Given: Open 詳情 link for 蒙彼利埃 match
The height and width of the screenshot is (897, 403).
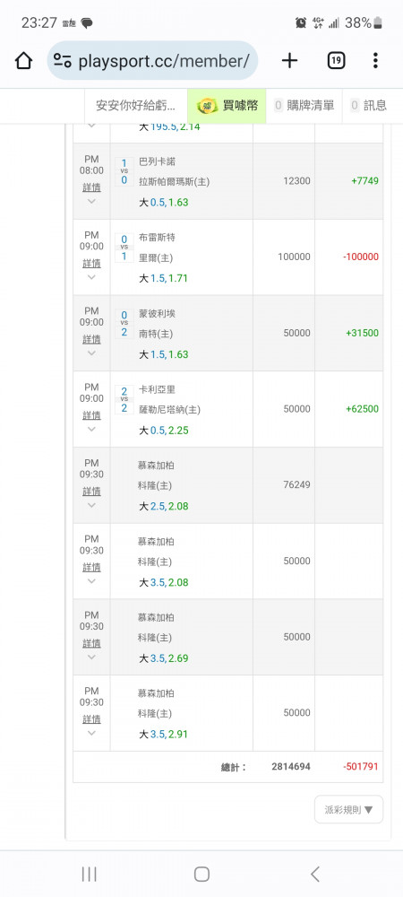Looking at the screenshot, I should coord(91,339).
